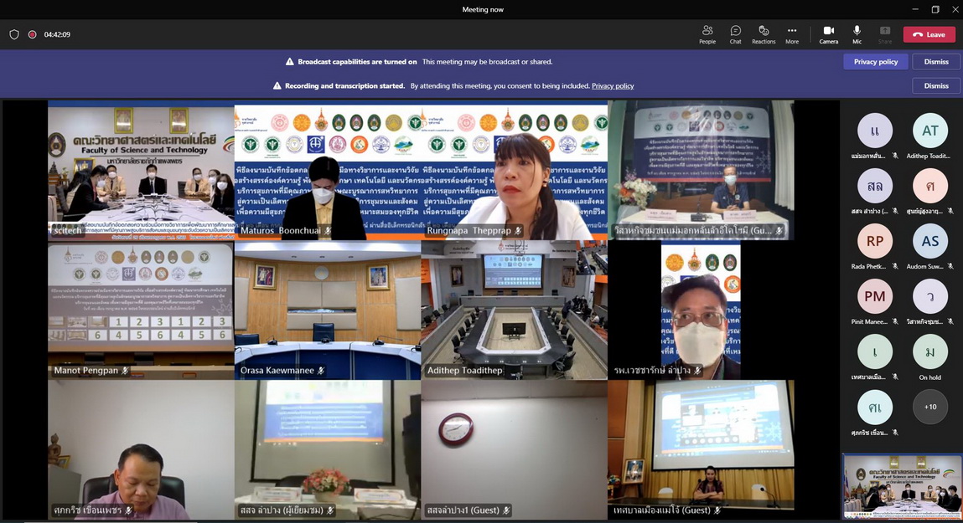Screen dimensions: 963x523
Task: Toggle the Mic mute
Action: [857, 34]
